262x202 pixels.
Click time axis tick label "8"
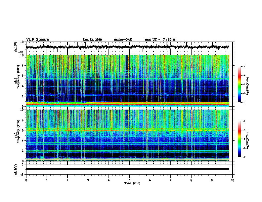click(x=191, y=180)
